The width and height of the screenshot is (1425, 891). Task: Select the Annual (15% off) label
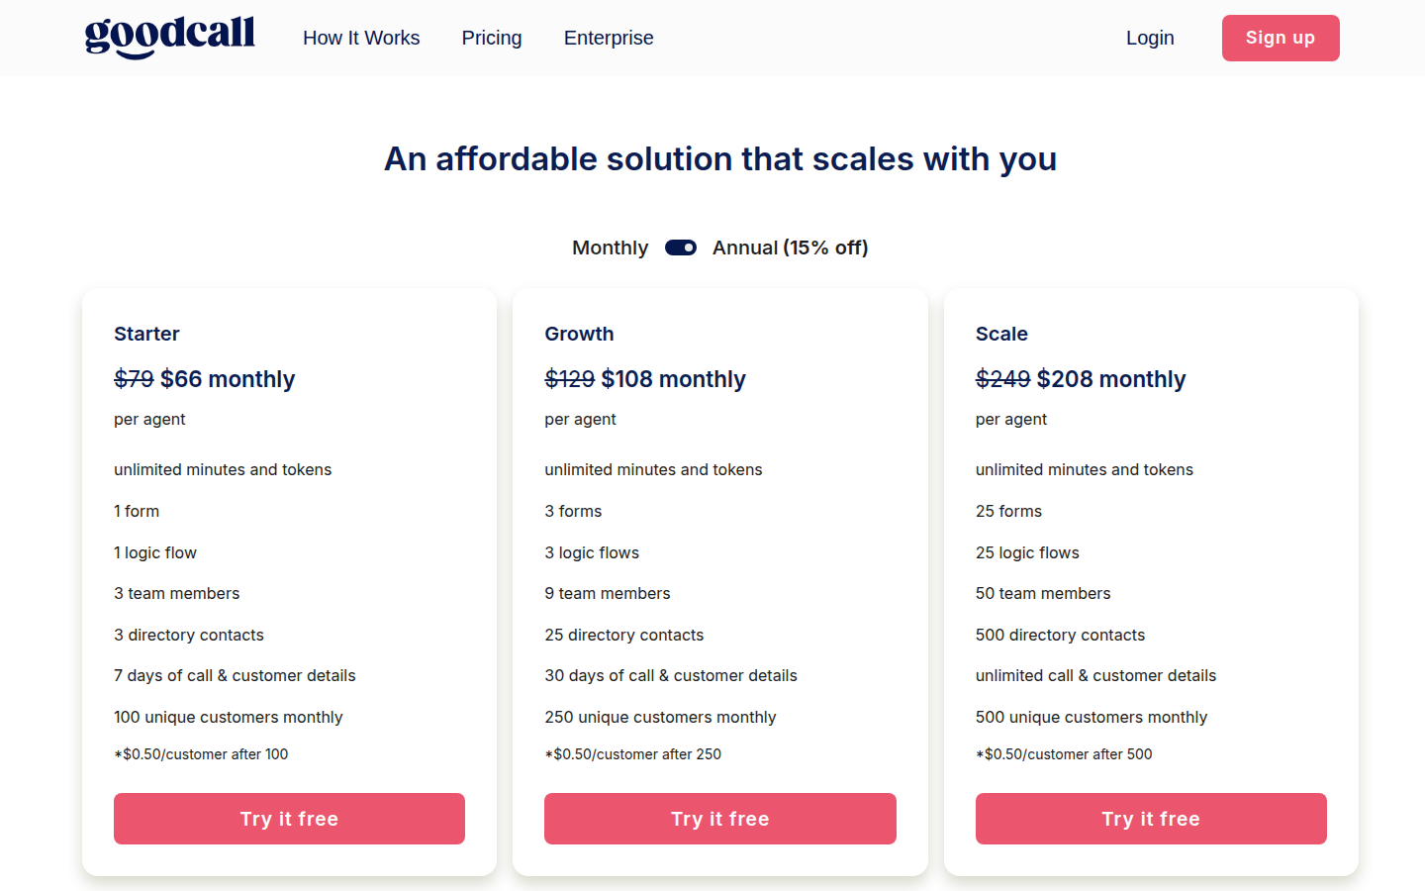point(790,247)
